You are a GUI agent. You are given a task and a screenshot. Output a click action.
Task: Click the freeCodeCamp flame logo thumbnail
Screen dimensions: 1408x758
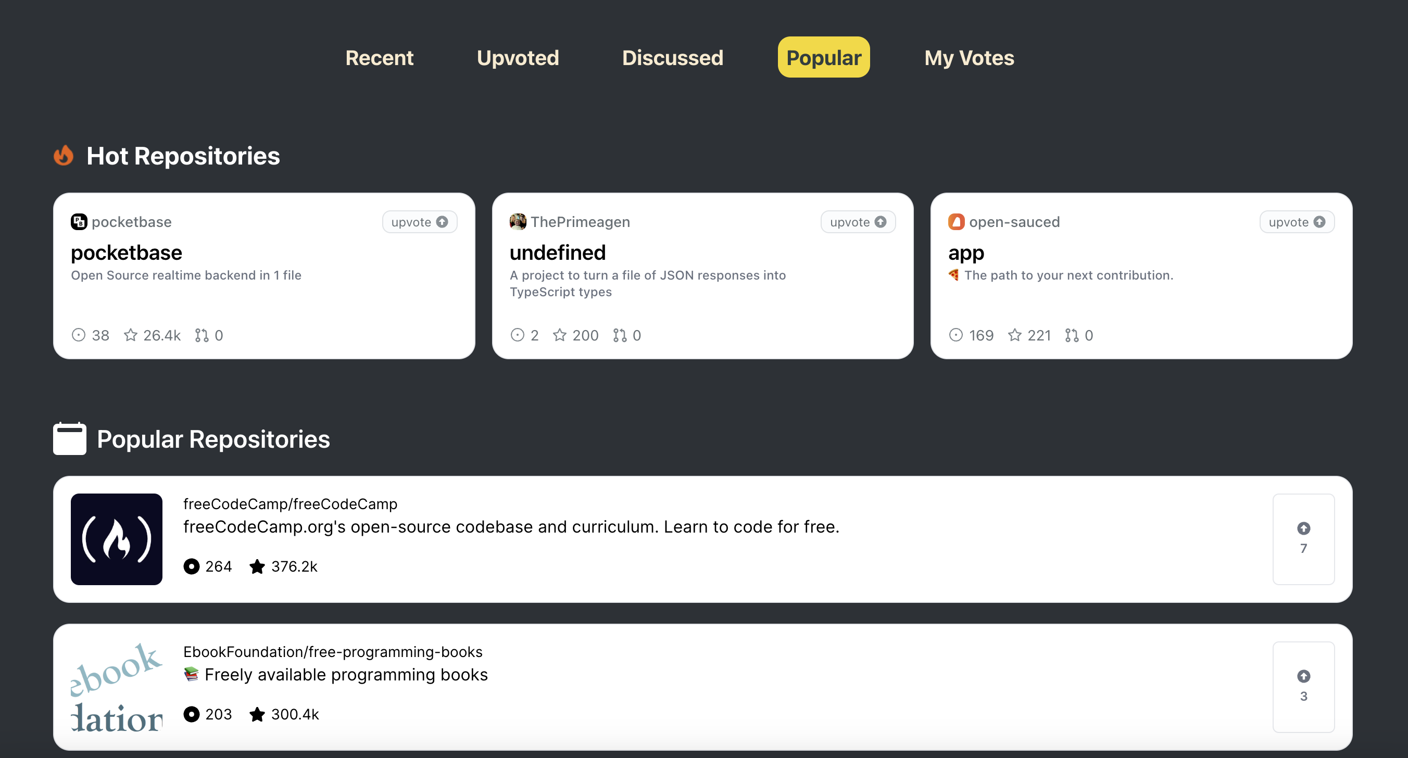click(116, 539)
